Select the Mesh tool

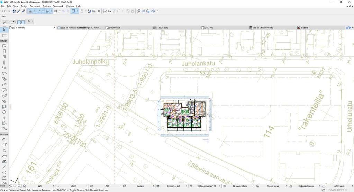coord(4,129)
